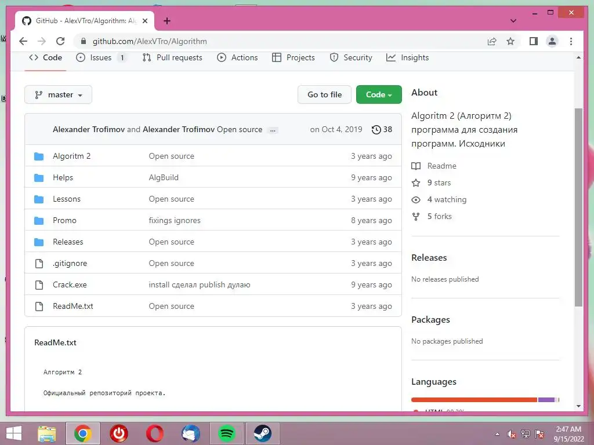Open the 5 forks link
Screen dimensions: 594x445
[440, 217]
